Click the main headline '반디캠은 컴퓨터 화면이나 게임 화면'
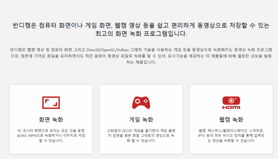The image size is (278, 159). point(141,29)
